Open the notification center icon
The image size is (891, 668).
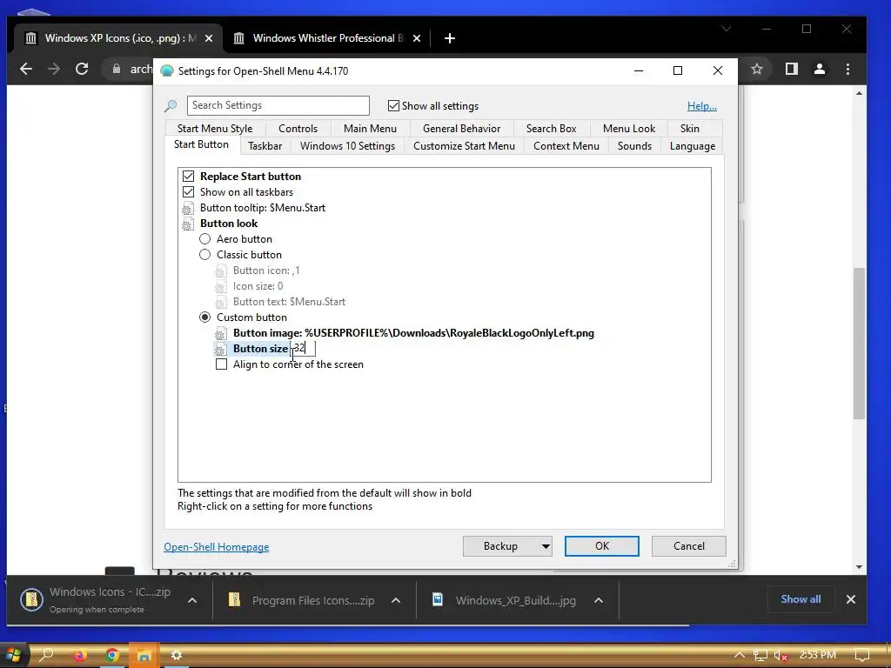(862, 656)
